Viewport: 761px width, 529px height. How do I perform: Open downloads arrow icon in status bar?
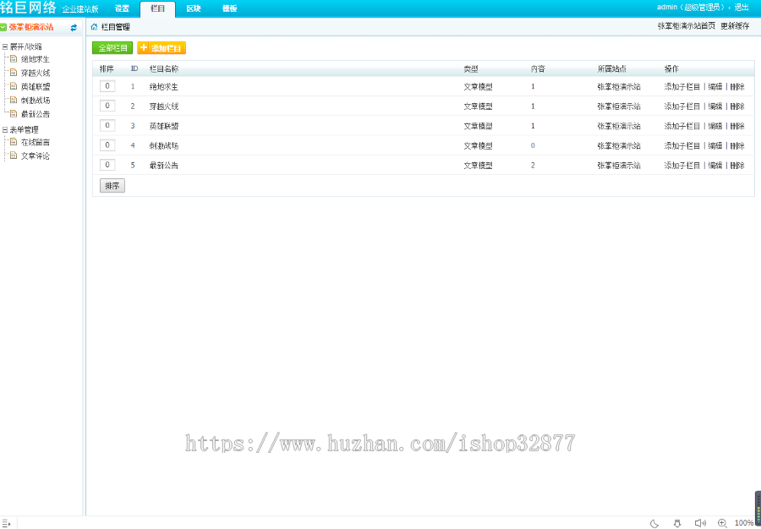(x=677, y=523)
